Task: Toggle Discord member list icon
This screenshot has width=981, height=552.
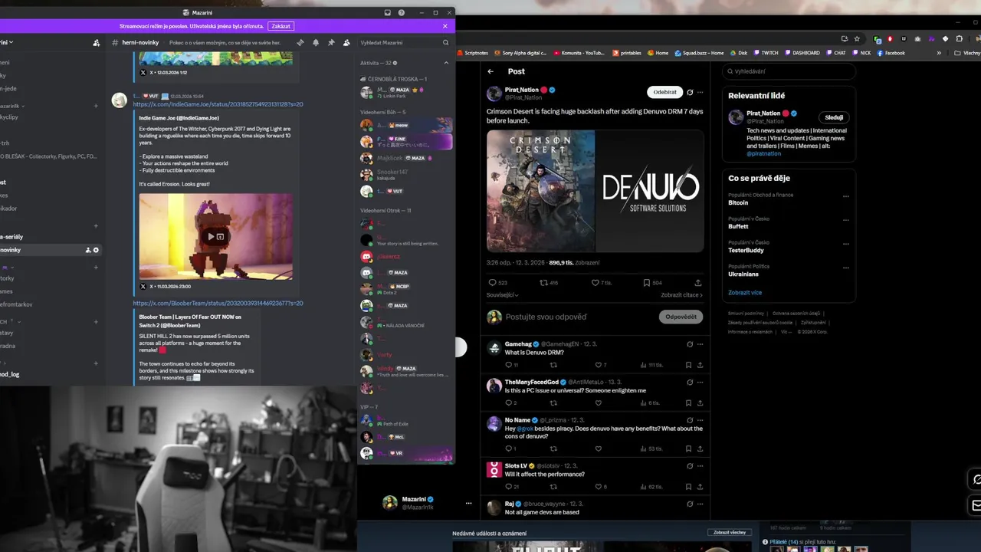Action: 346,43
